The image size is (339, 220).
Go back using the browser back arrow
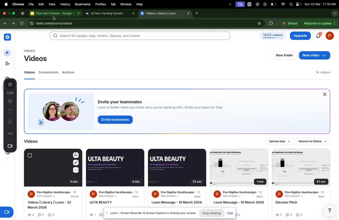(x=5, y=23)
